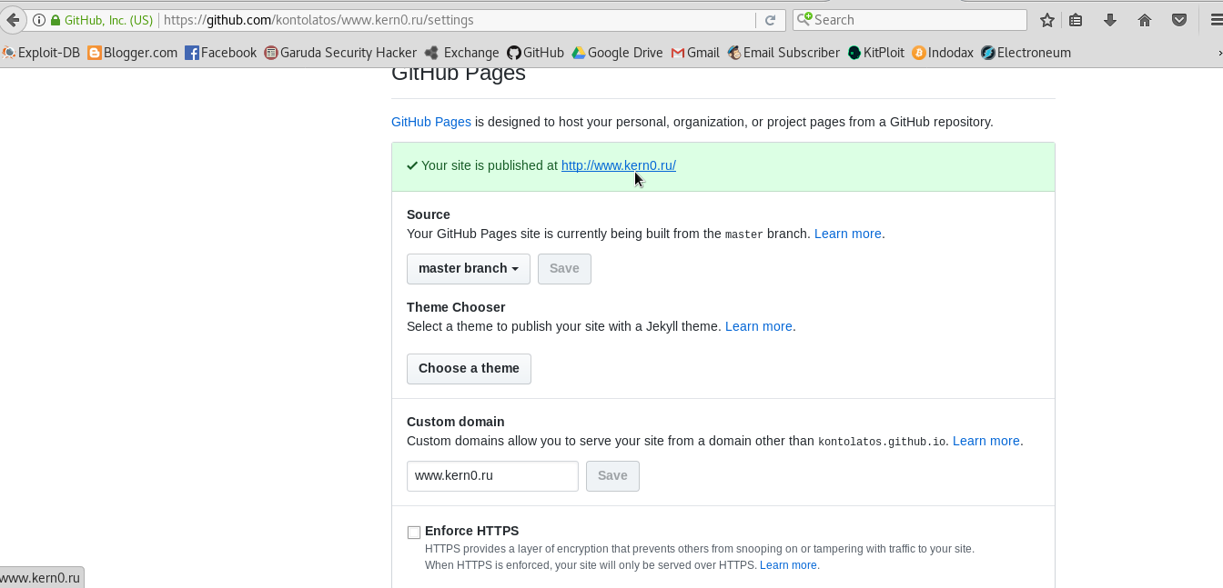This screenshot has height=588, width=1223.
Task: Click the browser Back arrow button
Action: click(12, 20)
